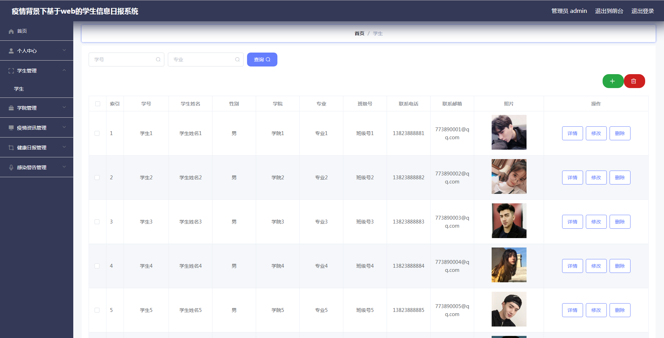Screen dimensions: 664x338
Task: Click the green plus add button
Action: tap(613, 81)
